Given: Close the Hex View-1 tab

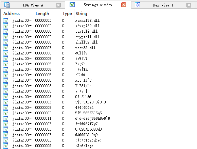Looking at the screenshot, I should click(189, 5).
